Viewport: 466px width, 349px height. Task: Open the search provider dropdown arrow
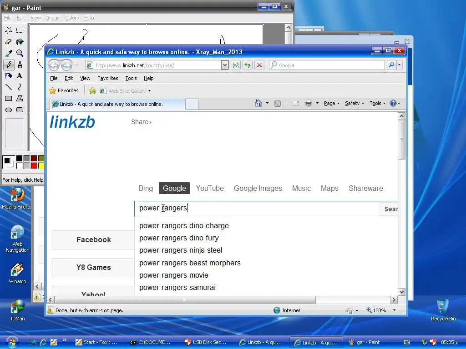400,65
